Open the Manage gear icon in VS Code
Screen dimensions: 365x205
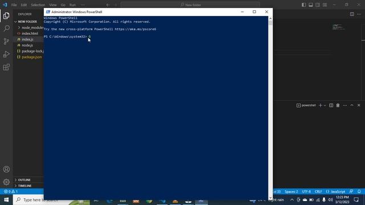(x=6, y=182)
